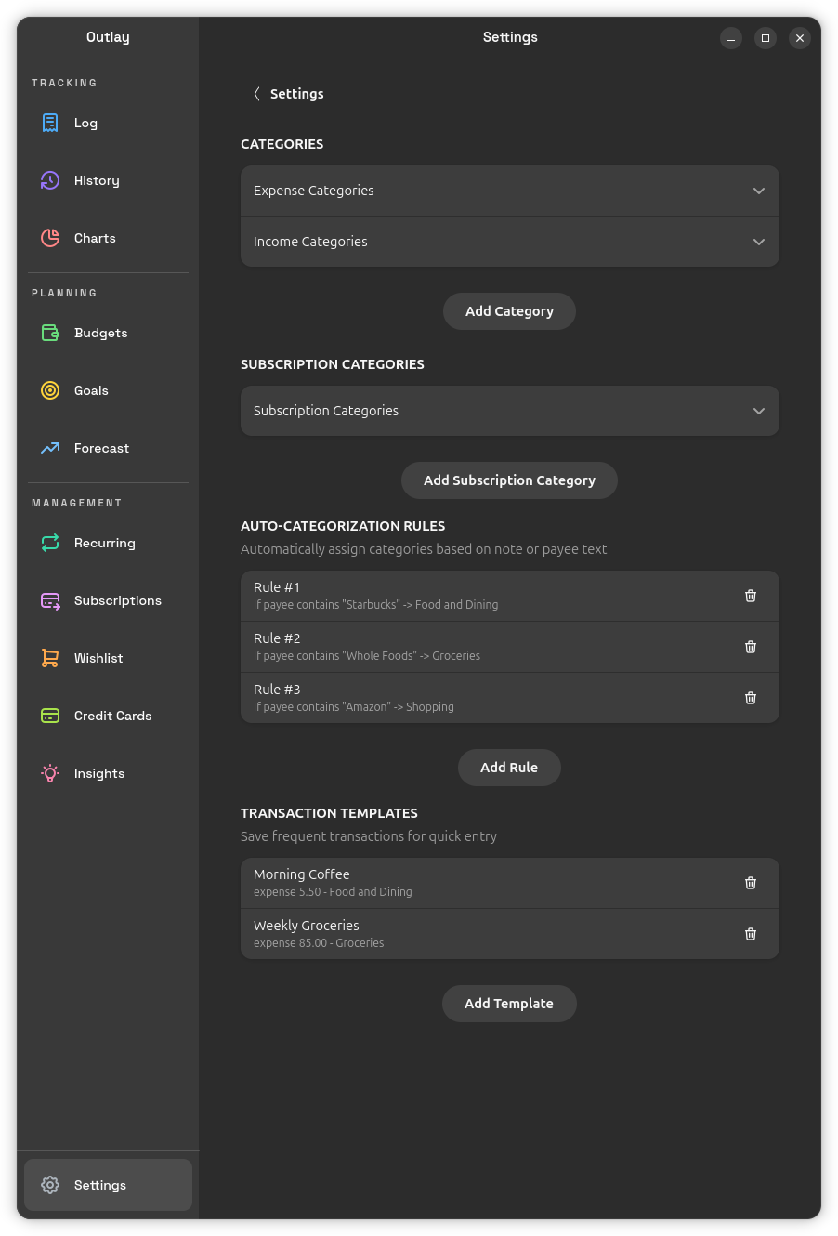Viewport: 838px width, 1236px height.
Task: Click the Forecast trend arrow icon
Action: [x=50, y=448]
